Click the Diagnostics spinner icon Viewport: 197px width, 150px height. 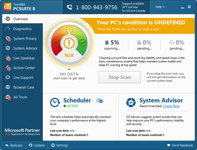pos(8,28)
